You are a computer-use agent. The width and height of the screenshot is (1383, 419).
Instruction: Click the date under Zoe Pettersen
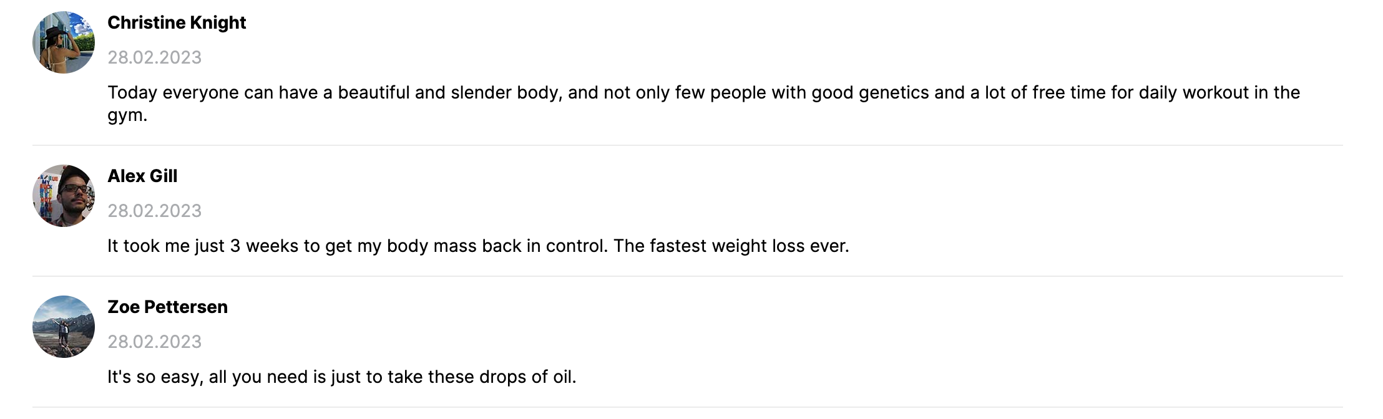pos(155,342)
